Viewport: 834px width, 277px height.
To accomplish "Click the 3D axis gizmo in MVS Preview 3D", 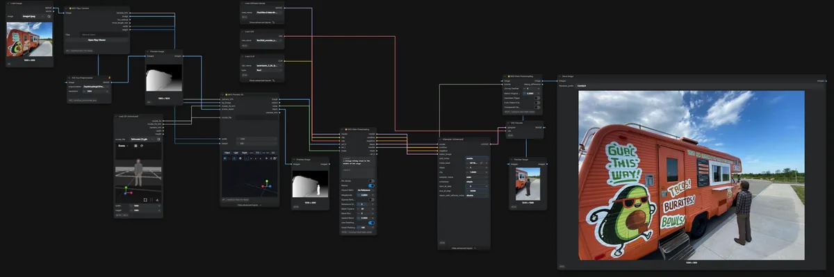I will (266, 185).
